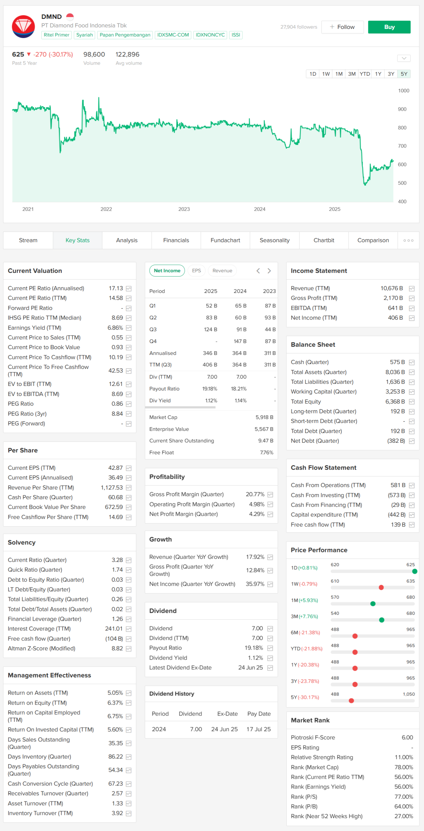
Task: Open the Financials tab
Action: tap(176, 240)
